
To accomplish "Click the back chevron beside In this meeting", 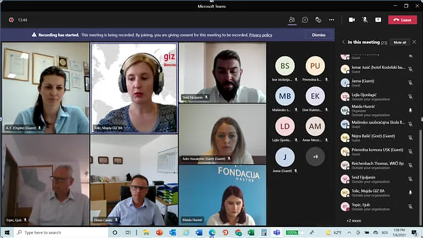I will pyautogui.click(x=343, y=42).
